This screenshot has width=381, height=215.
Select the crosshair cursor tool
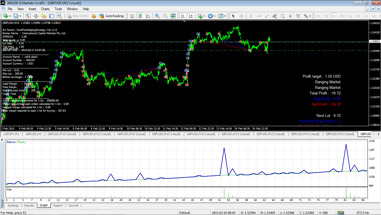click(241, 16)
